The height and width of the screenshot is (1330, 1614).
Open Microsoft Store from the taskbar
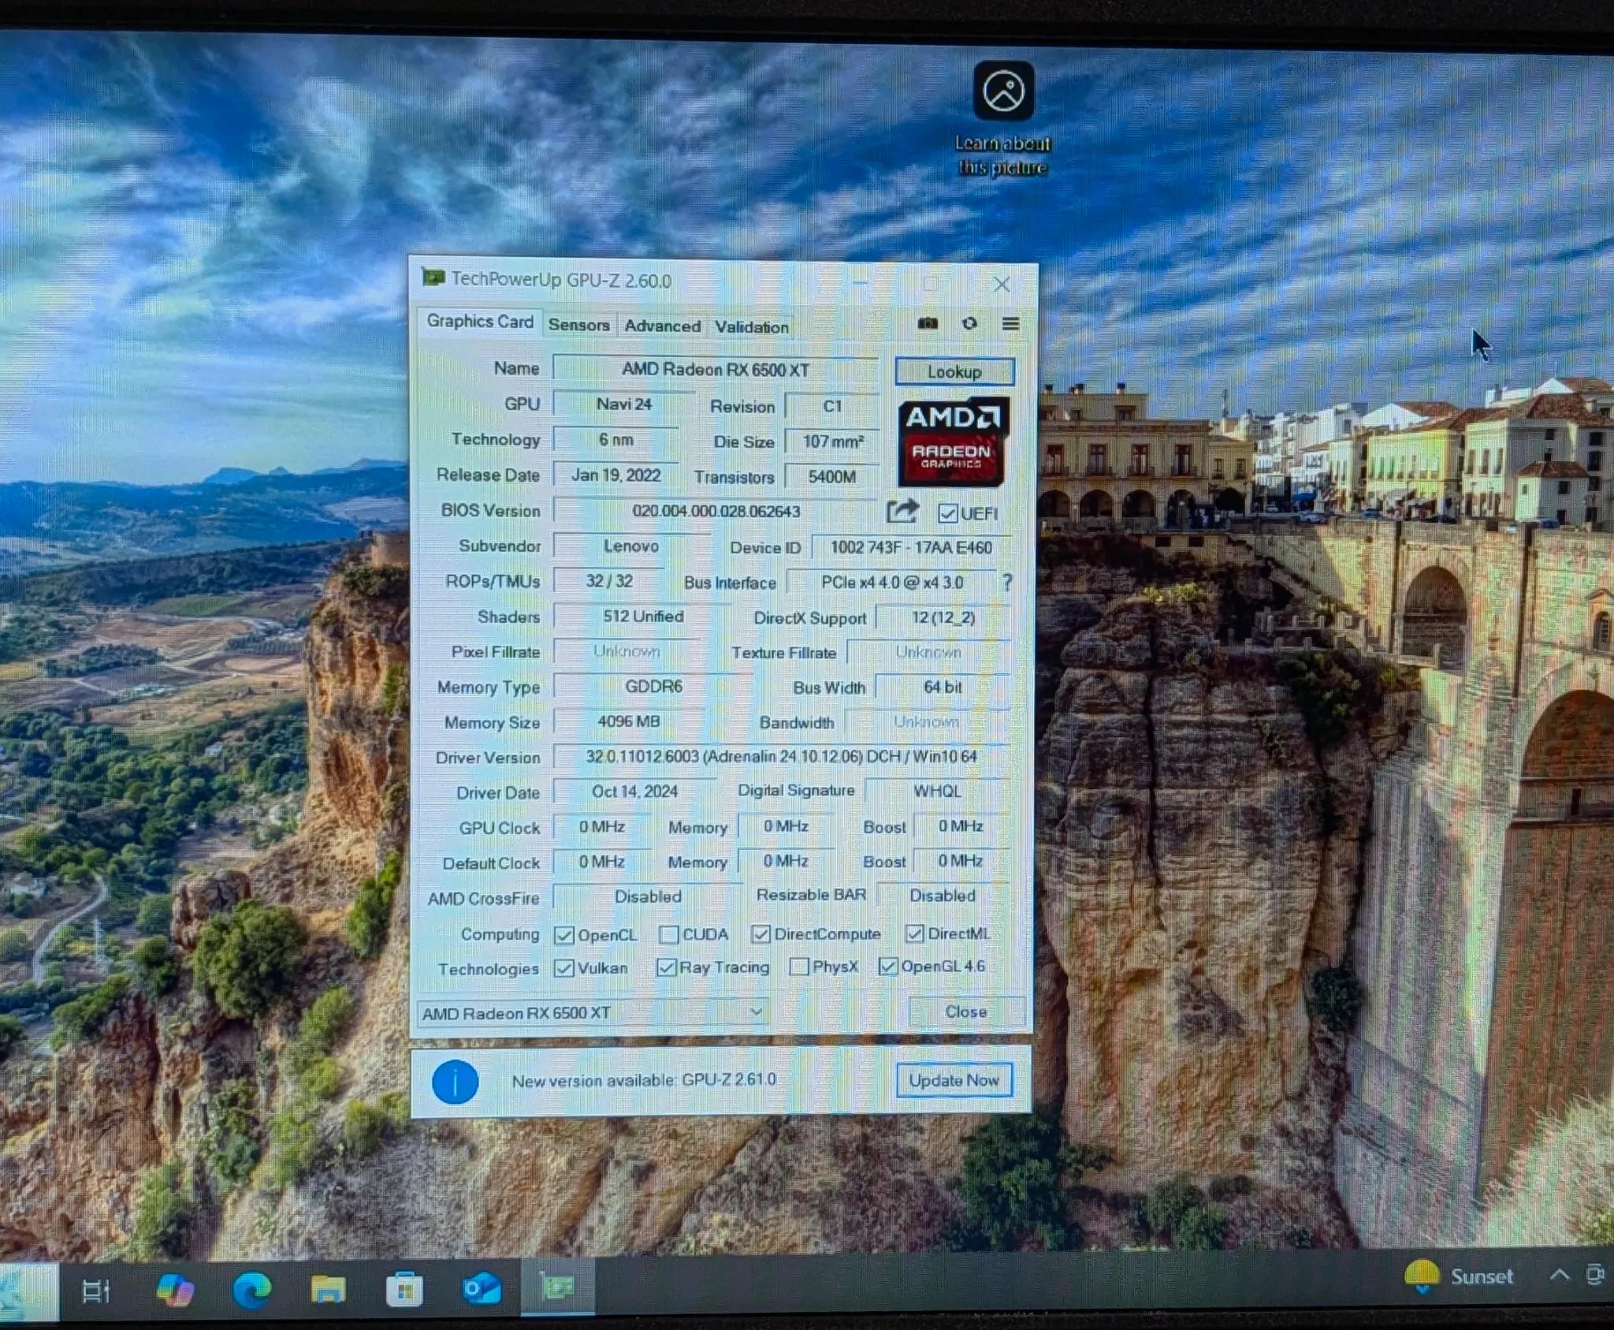[404, 1290]
